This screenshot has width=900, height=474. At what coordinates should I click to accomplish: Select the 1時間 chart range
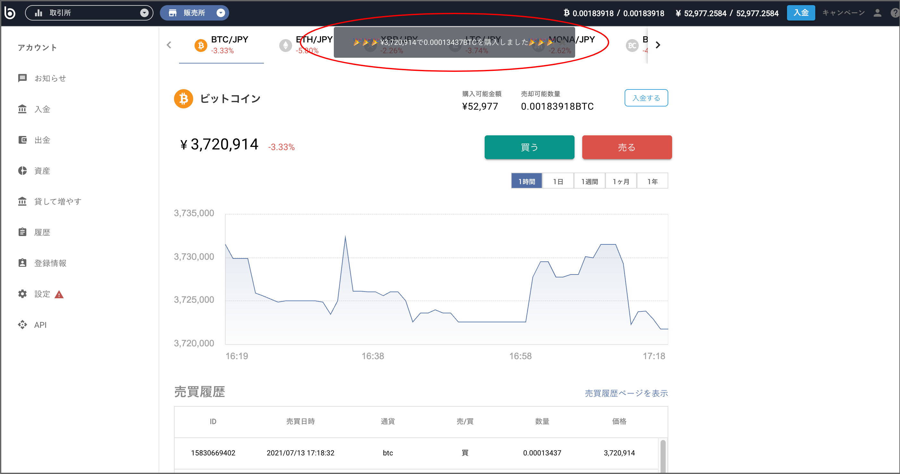526,181
